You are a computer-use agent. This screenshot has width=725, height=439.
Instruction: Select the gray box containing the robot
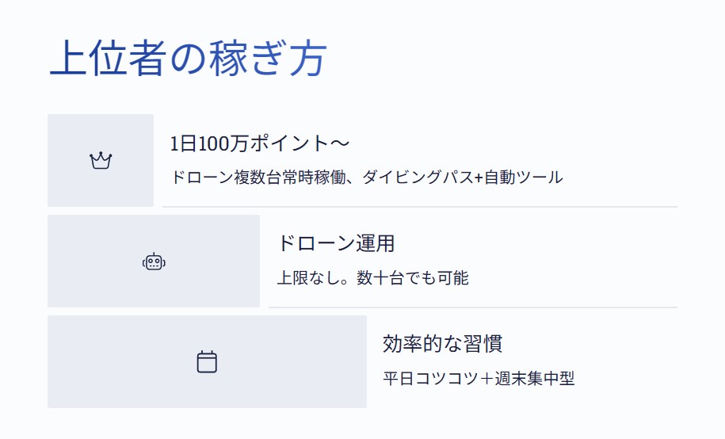(x=154, y=261)
